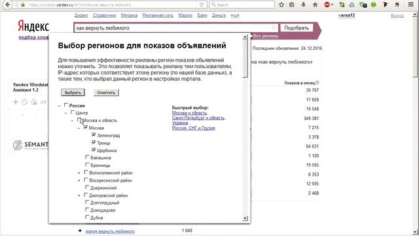Open the Директ top menu link
The height and width of the screenshot is (236, 419).
81,16
